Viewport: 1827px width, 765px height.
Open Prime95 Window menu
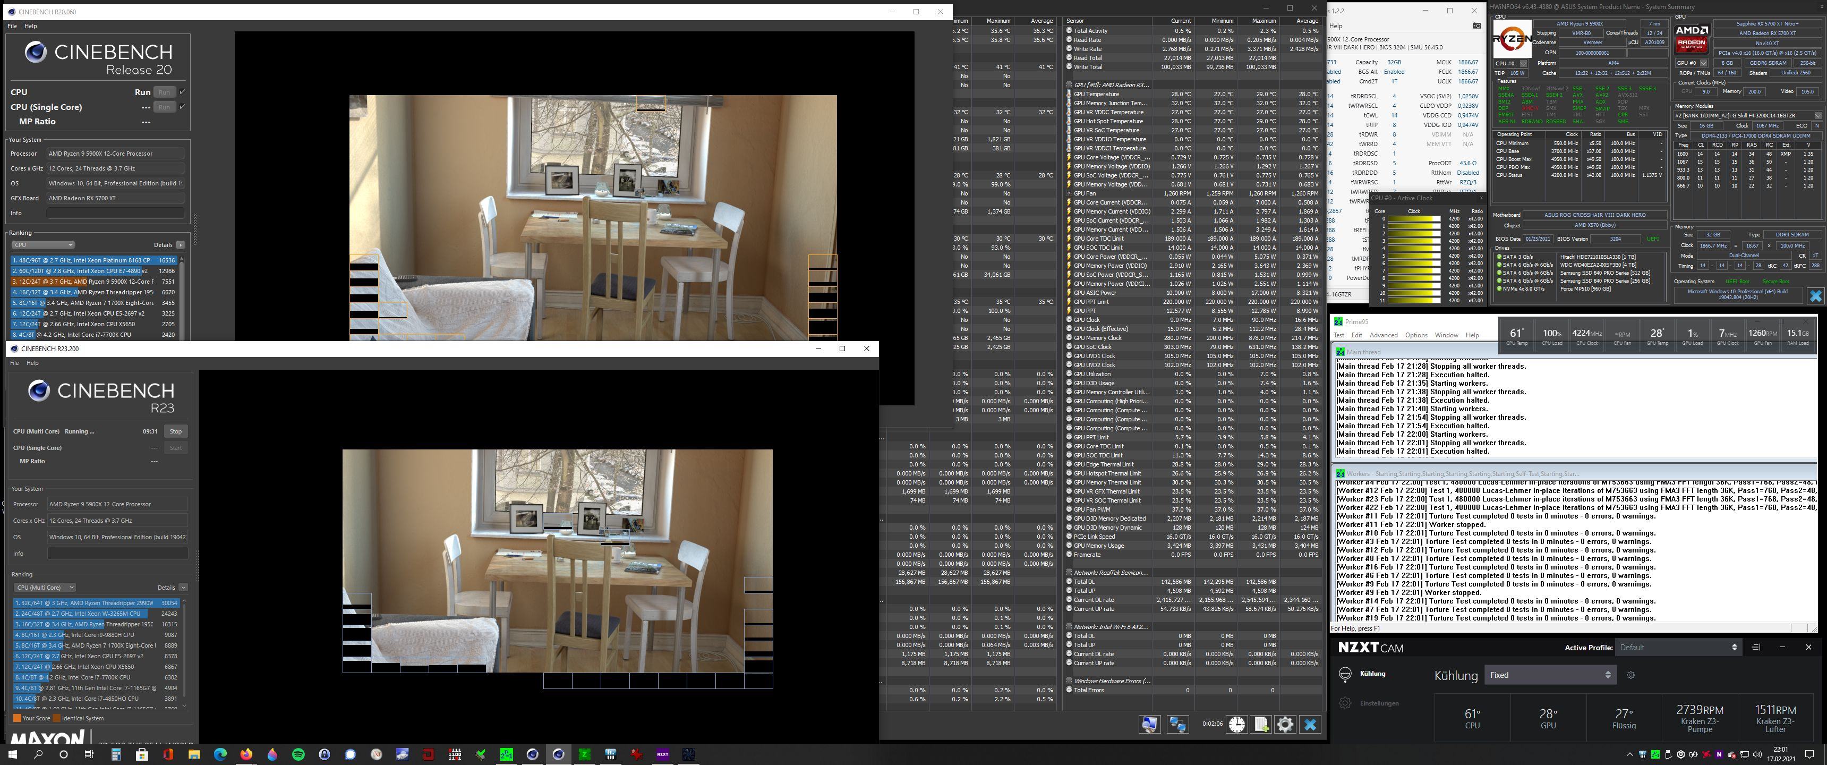coord(1446,335)
